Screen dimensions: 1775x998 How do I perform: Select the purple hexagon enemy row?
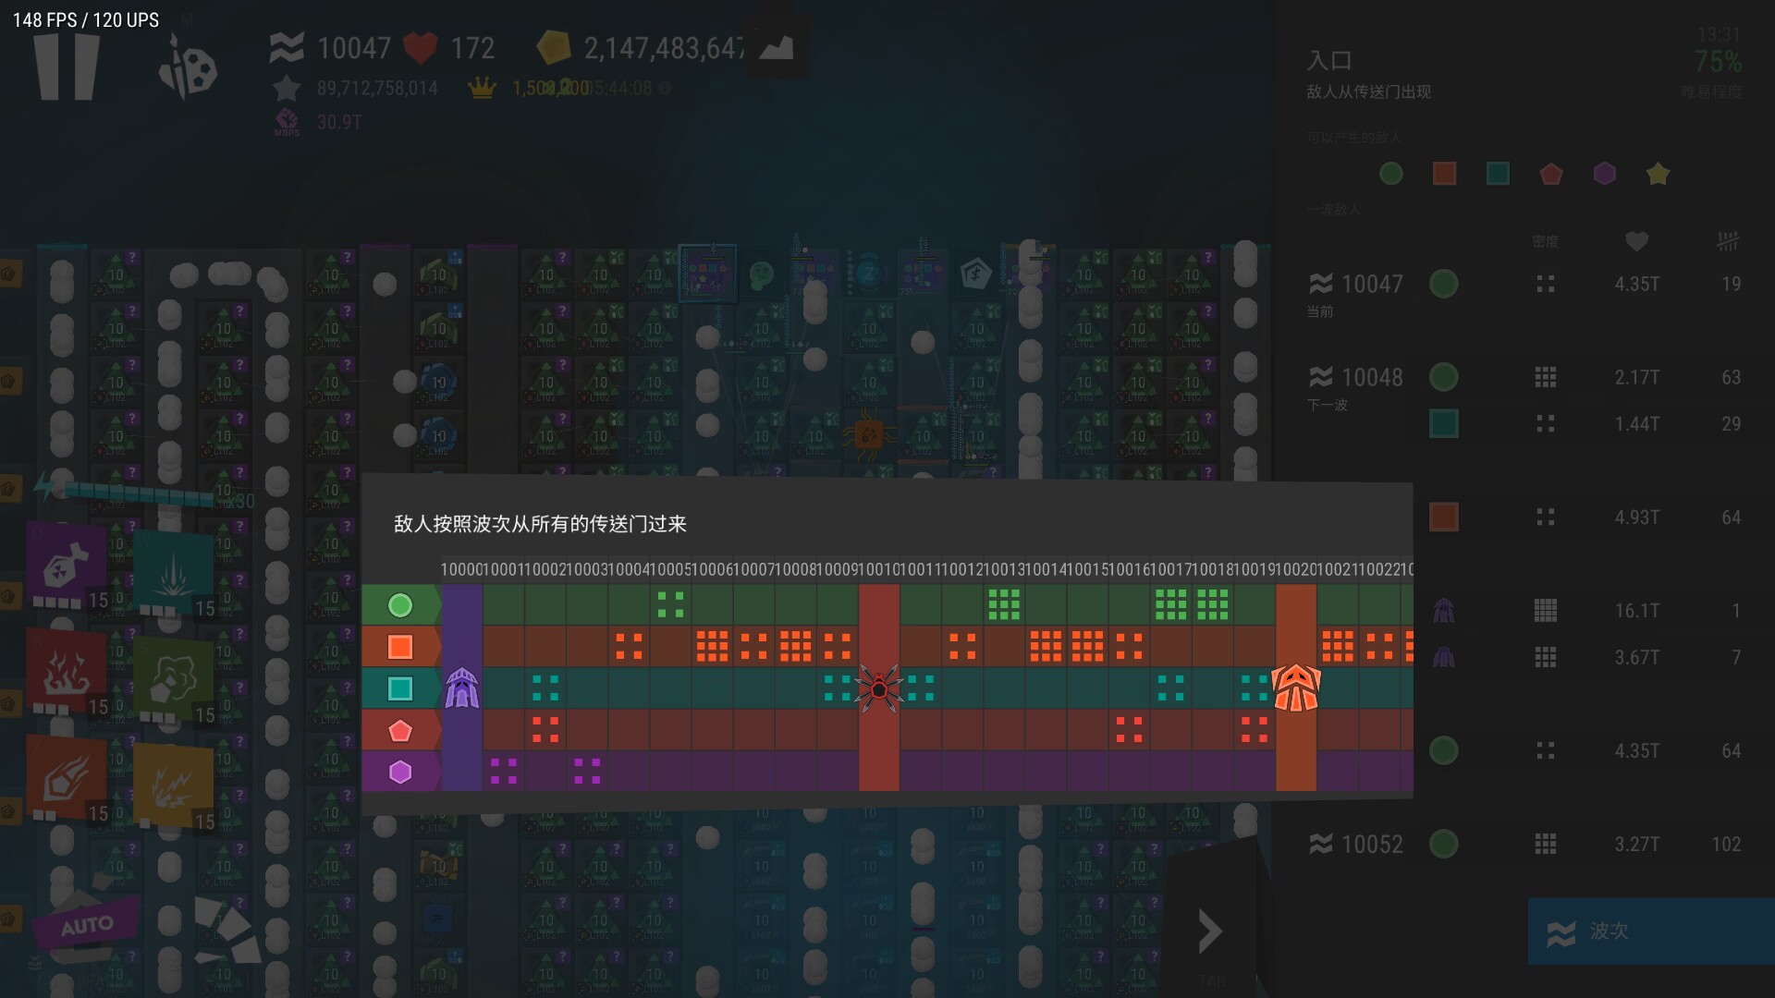coord(400,772)
